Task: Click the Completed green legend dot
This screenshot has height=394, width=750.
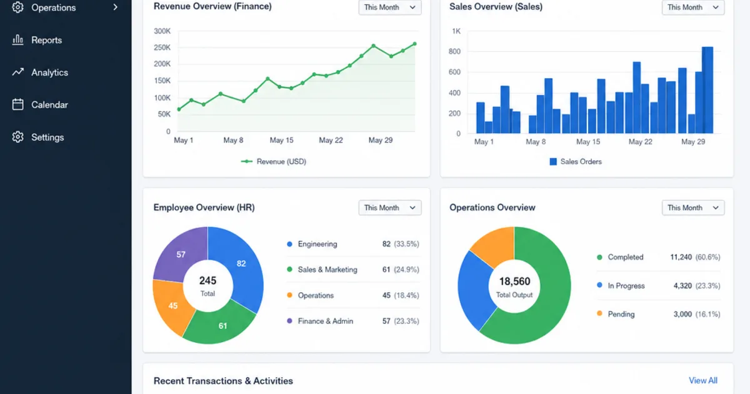Action: [599, 257]
